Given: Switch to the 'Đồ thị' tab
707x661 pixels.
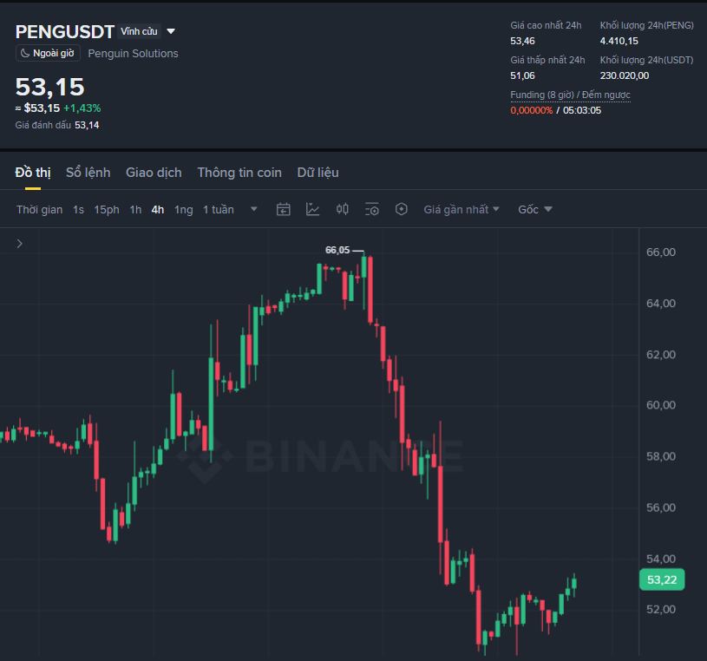Looking at the screenshot, I should 33,173.
